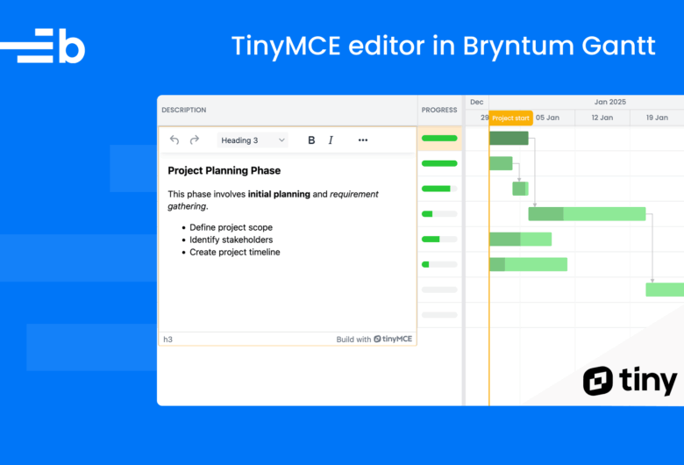Select the small third-row task bar in Gantt
684x465 pixels.
pos(520,189)
